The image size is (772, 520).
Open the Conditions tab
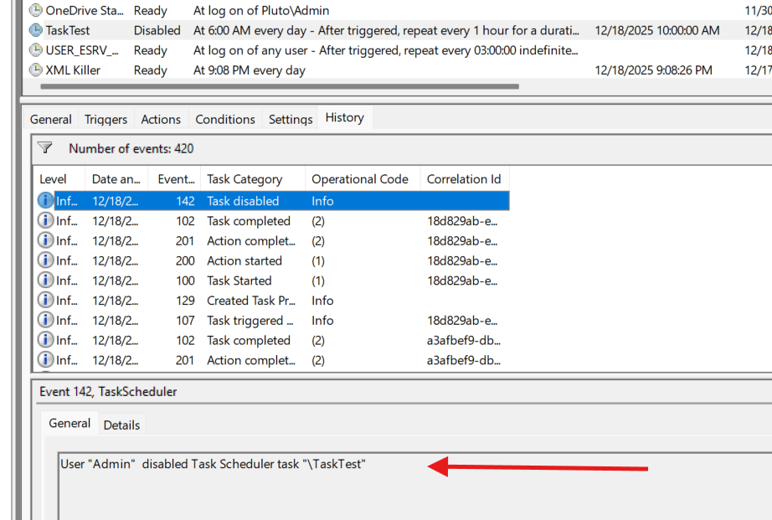225,119
